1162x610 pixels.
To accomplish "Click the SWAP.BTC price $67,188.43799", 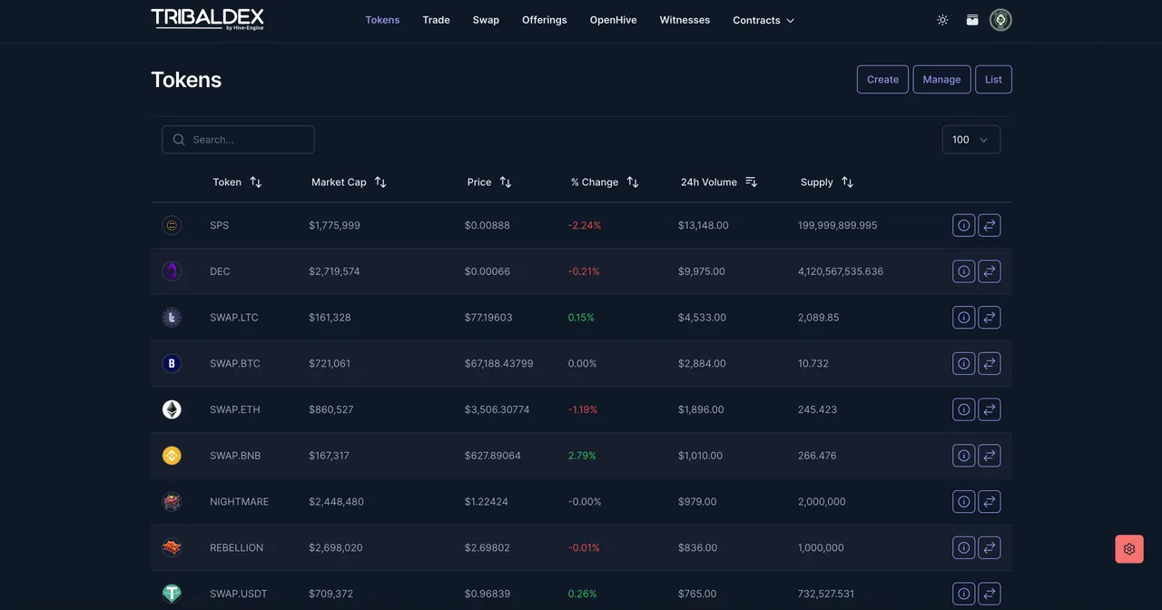I will [498, 363].
